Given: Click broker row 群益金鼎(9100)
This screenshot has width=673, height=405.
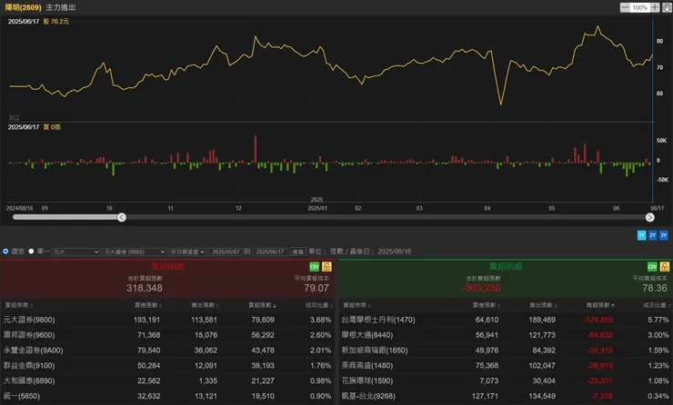Looking at the screenshot, I should pos(167,366).
